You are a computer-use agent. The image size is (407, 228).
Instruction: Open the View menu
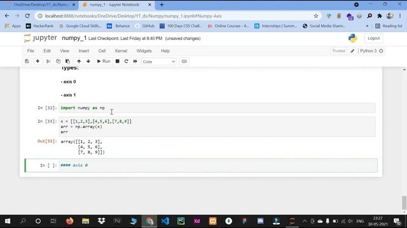click(x=65, y=51)
